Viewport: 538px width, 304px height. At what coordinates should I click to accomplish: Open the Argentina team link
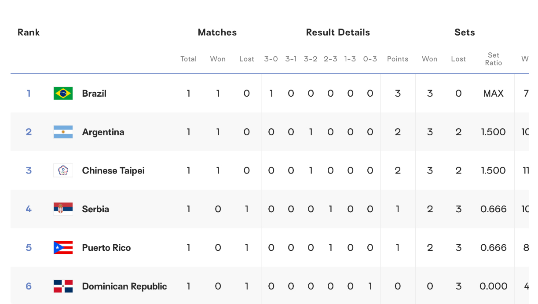coord(103,132)
